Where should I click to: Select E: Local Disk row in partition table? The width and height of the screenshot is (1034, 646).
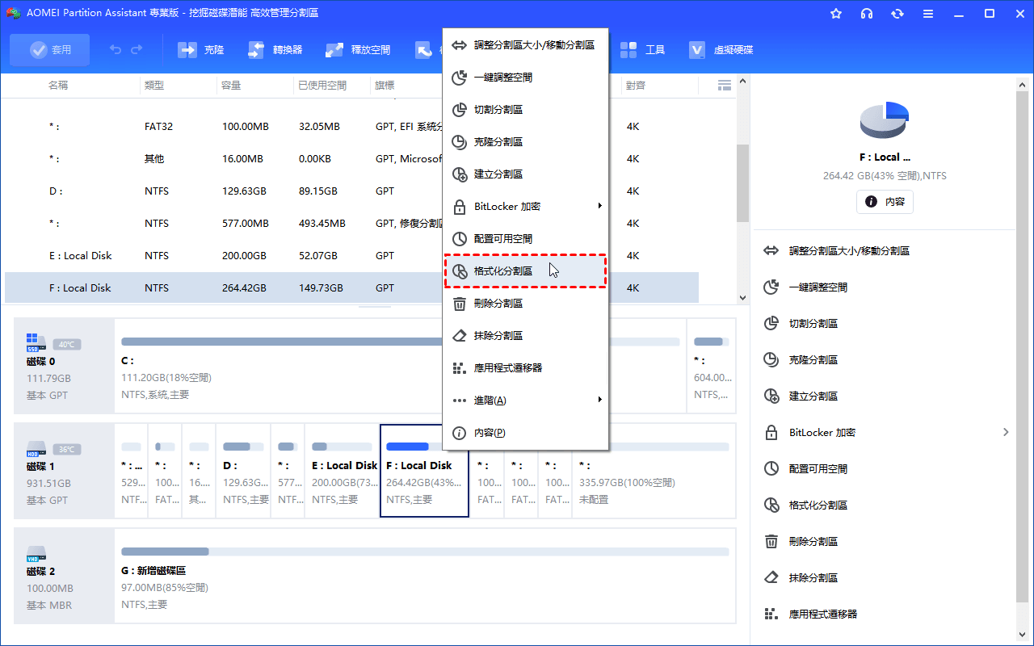[x=81, y=256]
